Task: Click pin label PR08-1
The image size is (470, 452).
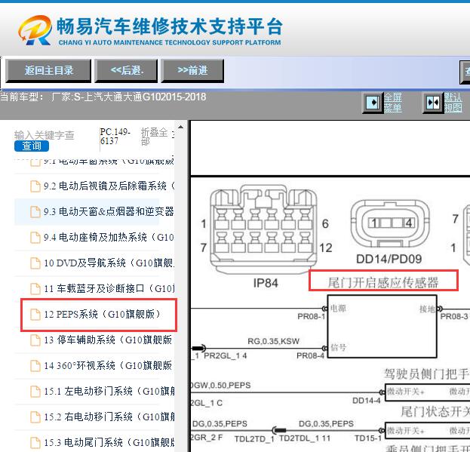Action: (311, 316)
